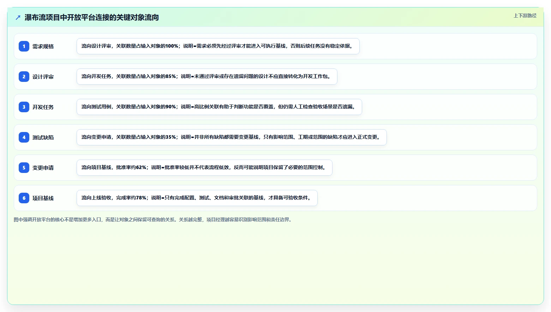
Task: Open the description box starting 流向变更申请
Action: click(x=232, y=137)
